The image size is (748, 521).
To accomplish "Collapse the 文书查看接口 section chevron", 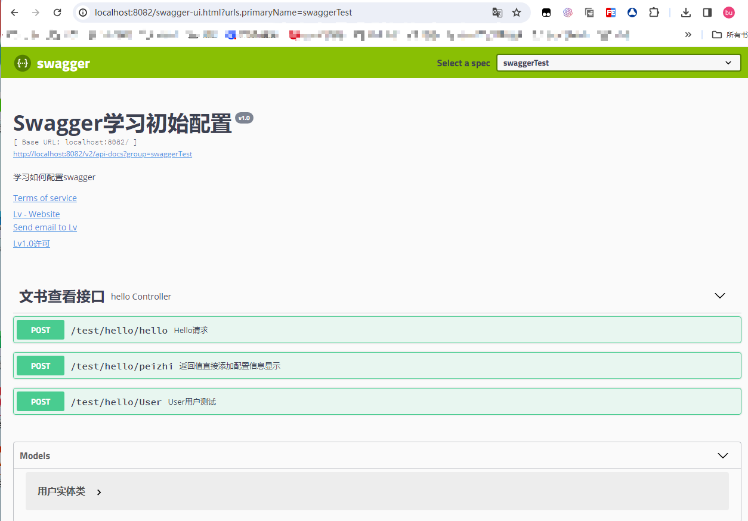I will point(720,295).
